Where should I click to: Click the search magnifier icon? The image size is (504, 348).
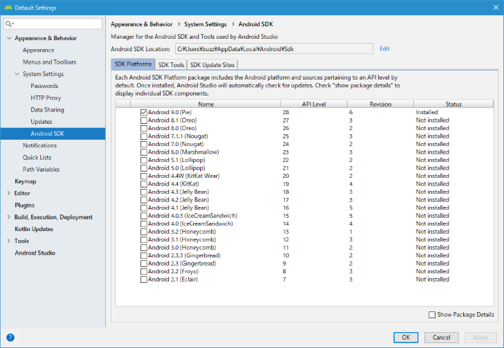[9, 24]
